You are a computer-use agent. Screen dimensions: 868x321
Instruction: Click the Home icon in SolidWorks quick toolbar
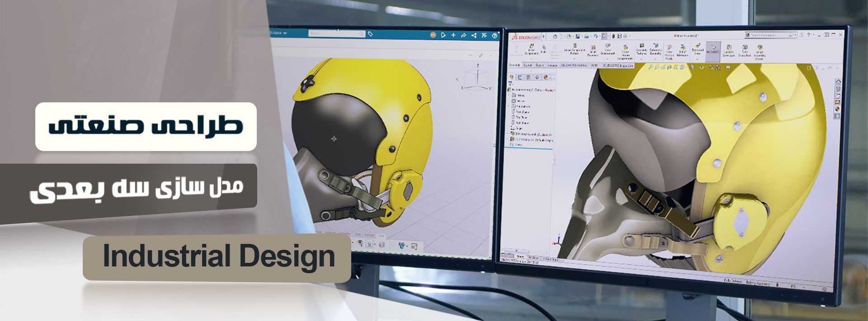(x=554, y=36)
